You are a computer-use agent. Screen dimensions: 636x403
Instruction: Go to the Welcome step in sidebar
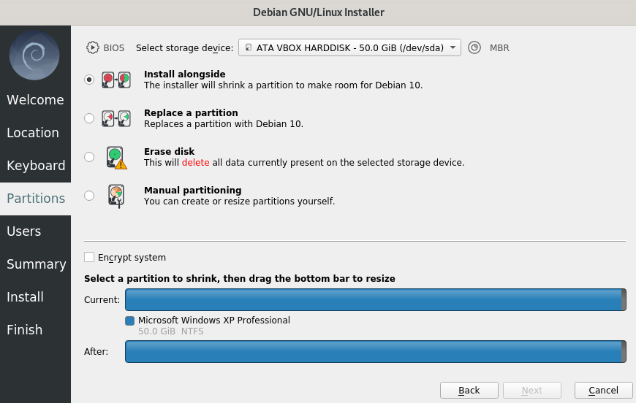pyautogui.click(x=35, y=99)
